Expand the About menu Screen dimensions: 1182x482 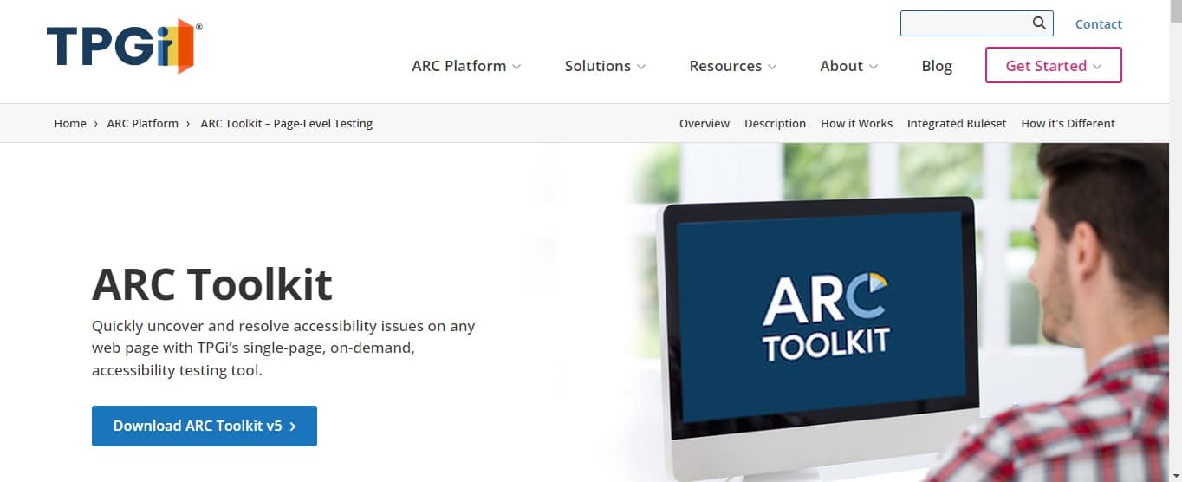click(848, 66)
